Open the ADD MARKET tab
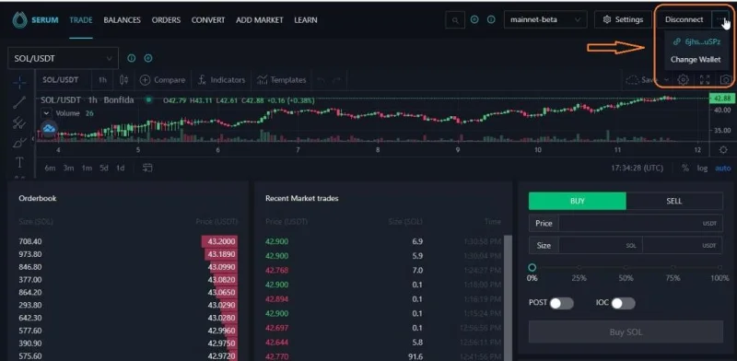Screen dimensions: 737x361 [260, 20]
